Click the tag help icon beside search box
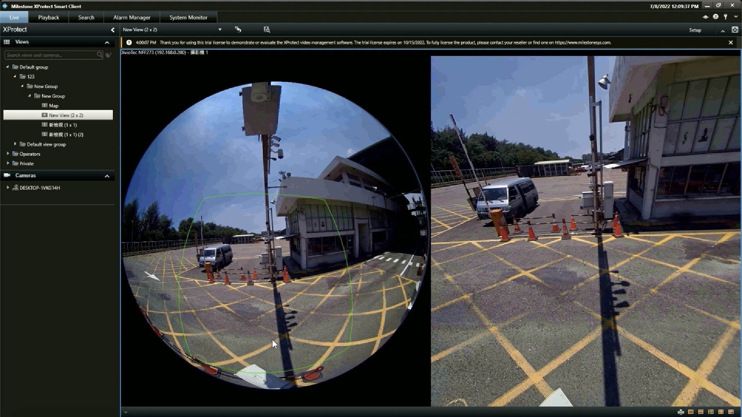This screenshot has width=742, height=417. [x=109, y=55]
